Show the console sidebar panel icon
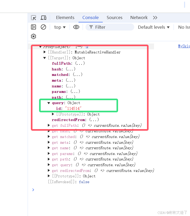190x216 pixels. pyautogui.click(x=33, y=27)
